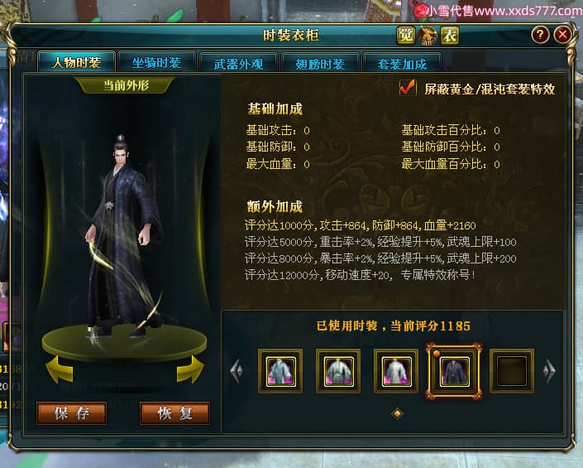The height and width of the screenshot is (468, 583).
Task: Select the first light blue robe costume
Action: (x=280, y=371)
